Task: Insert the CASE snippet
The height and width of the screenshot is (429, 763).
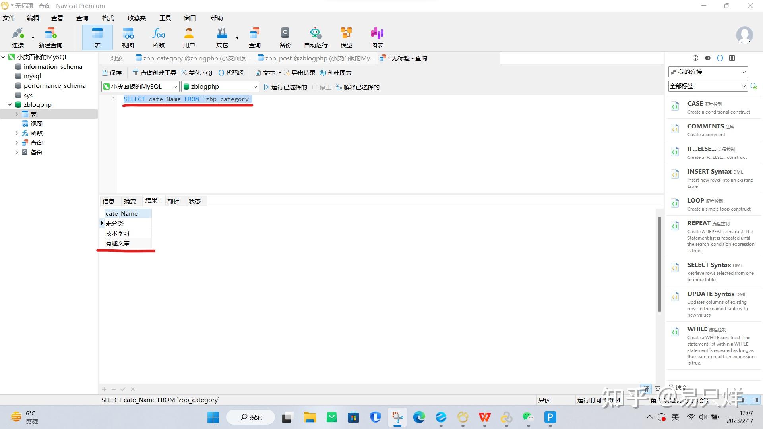Action: click(x=714, y=107)
